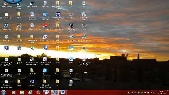The width and height of the screenshot is (169, 95).
Task: Open the INTEX PC folder
Action: (32, 72)
